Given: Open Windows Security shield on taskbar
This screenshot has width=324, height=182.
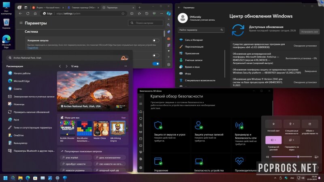Looking at the screenshot, I should click(65, 178).
